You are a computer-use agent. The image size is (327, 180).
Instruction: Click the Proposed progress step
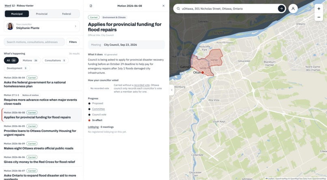98,103
